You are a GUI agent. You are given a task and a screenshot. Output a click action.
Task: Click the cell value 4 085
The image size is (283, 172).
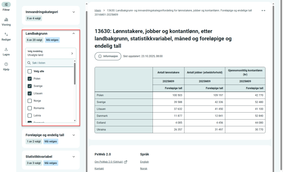(x=179, y=123)
